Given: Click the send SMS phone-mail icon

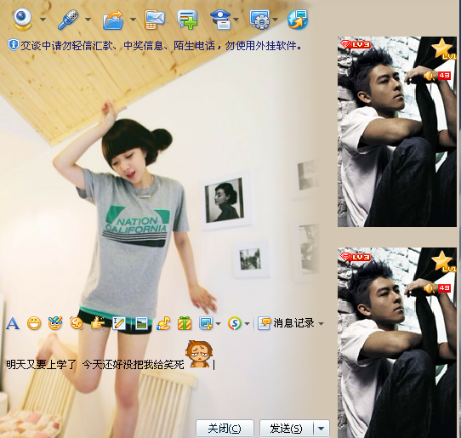Looking at the screenshot, I should coord(155,20).
